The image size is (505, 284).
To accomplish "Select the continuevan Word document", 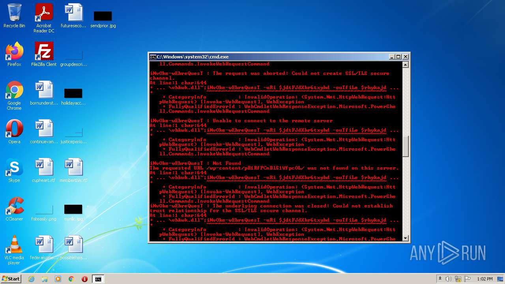I will pyautogui.click(x=44, y=132).
